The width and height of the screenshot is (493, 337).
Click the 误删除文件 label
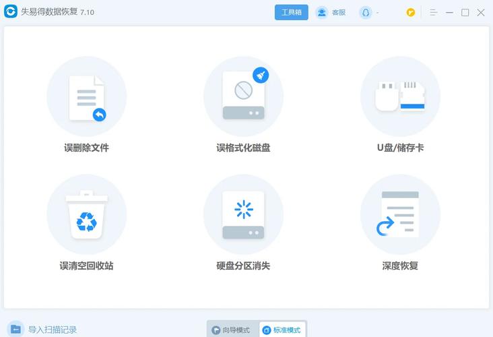pyautogui.click(x=86, y=148)
